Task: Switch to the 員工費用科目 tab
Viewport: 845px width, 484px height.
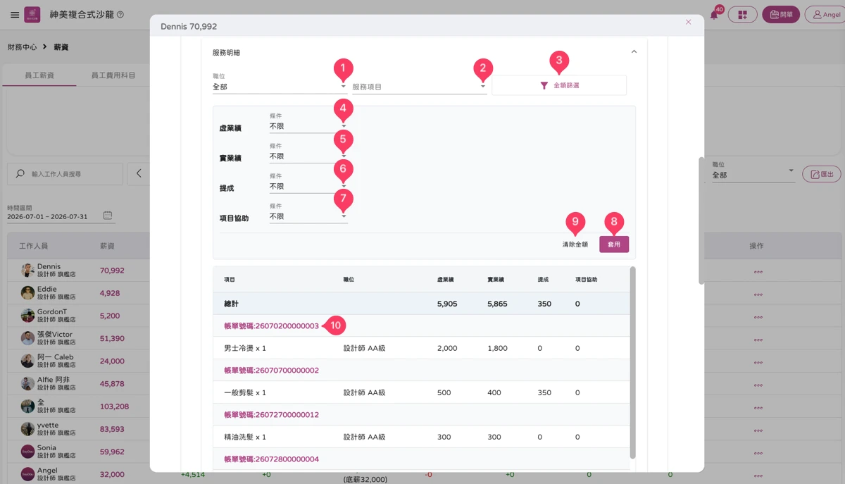Action: (x=113, y=75)
